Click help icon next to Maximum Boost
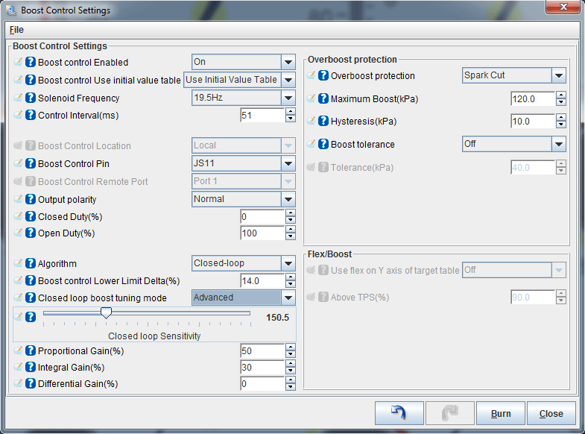The width and height of the screenshot is (585, 434). coord(323,99)
